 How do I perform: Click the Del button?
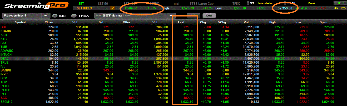click(x=209, y=15)
